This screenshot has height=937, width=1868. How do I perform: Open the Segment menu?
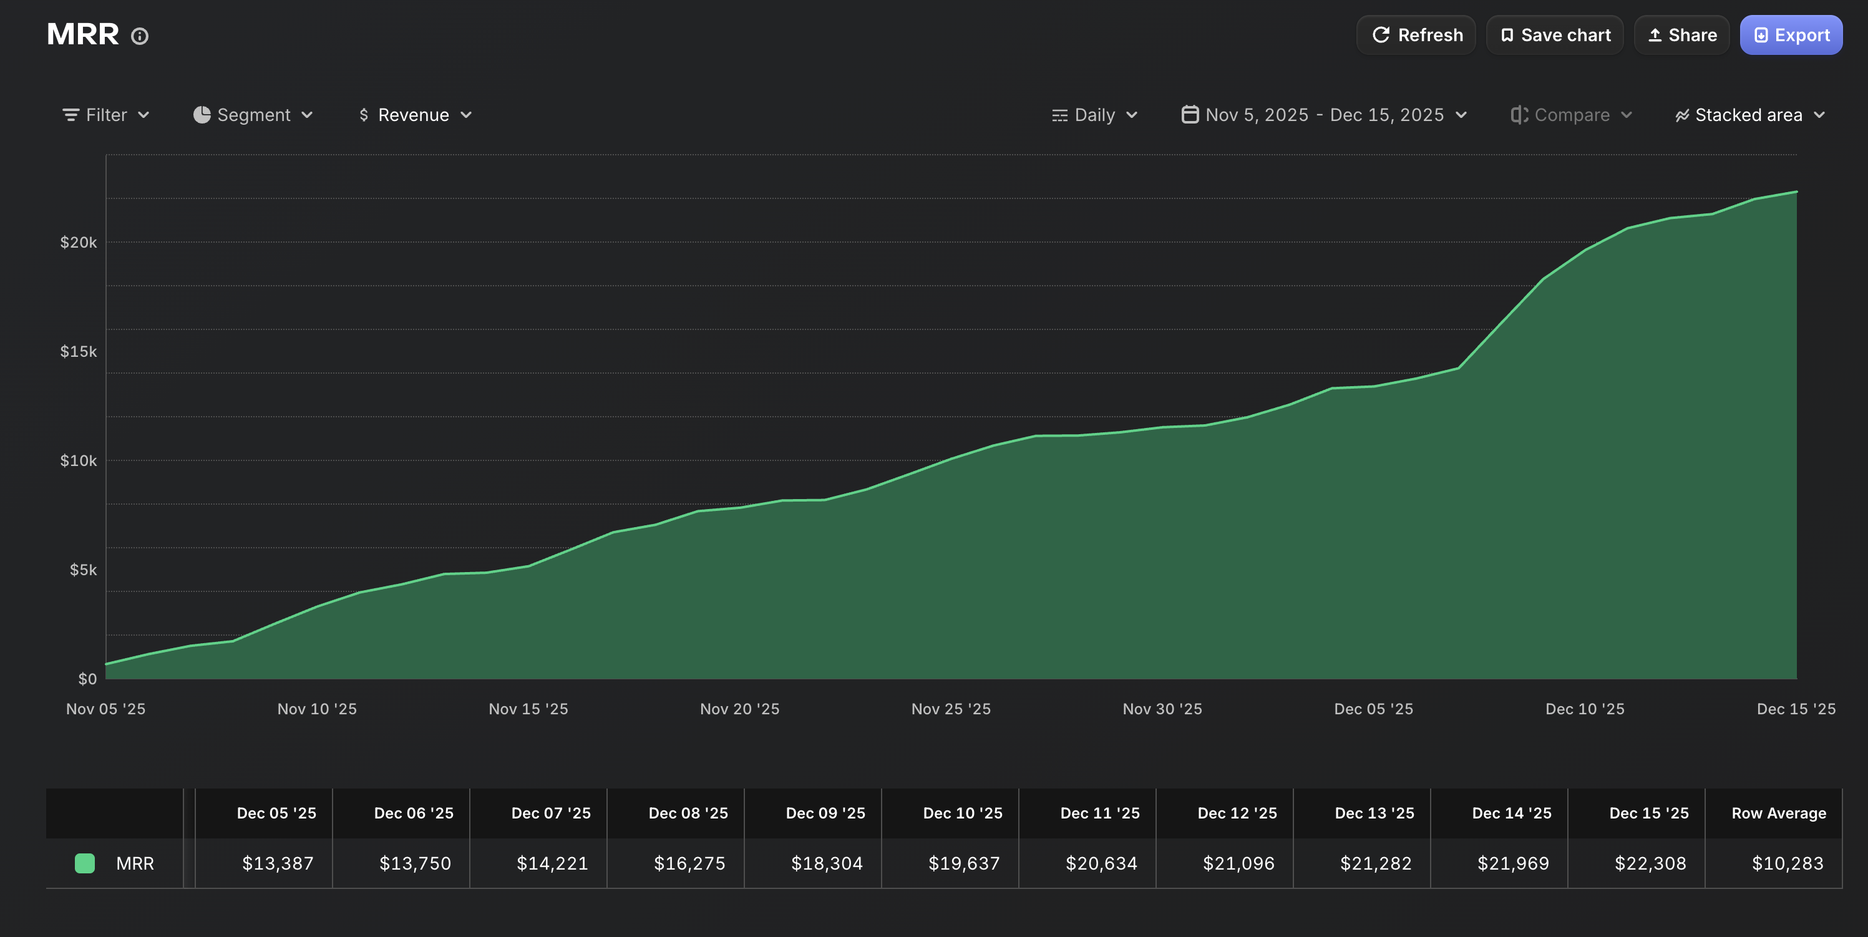253,115
